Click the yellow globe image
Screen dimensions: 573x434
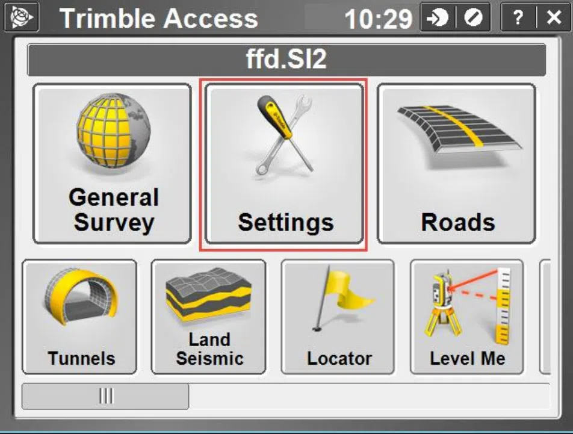114,129
